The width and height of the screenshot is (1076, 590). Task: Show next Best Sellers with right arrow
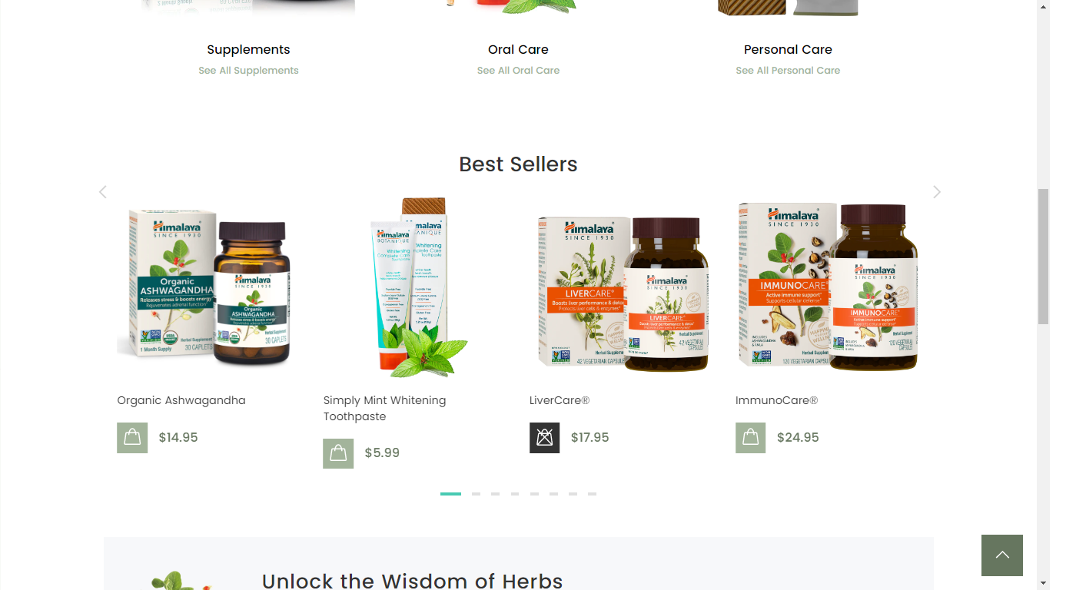coord(936,192)
